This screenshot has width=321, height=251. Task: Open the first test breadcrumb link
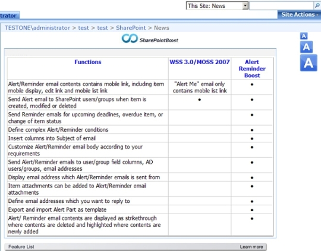tap(84, 28)
